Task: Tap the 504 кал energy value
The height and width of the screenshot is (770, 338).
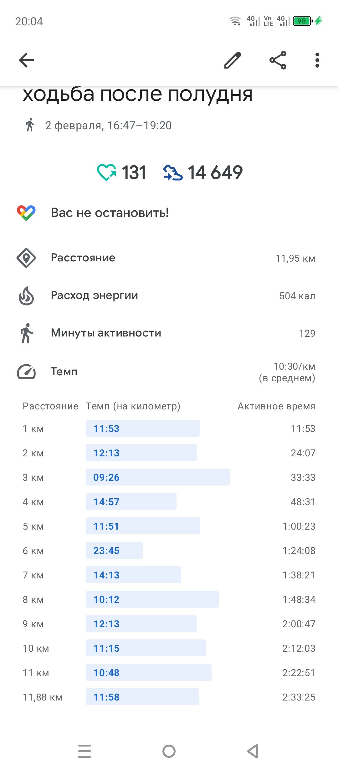Action: tap(297, 296)
